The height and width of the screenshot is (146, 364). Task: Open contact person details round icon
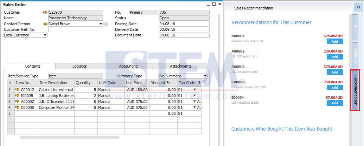coord(106,24)
